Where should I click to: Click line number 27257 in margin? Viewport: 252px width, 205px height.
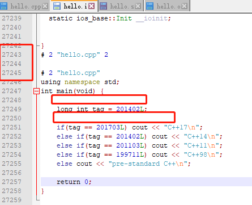12,182
